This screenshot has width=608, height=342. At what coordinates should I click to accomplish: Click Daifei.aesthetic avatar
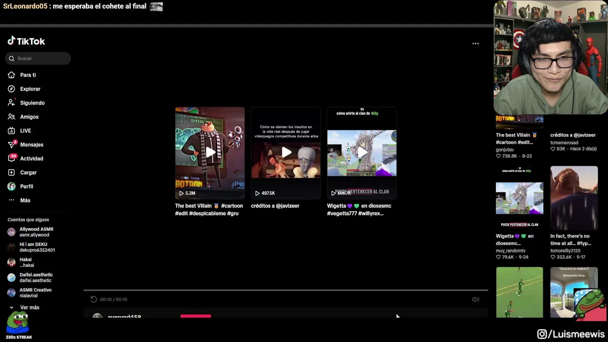coord(11,277)
